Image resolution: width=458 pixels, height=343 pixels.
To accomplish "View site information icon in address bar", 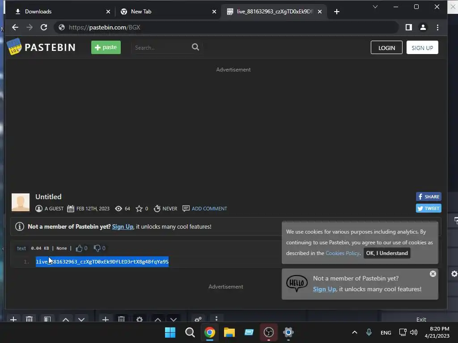I will 62,27.
